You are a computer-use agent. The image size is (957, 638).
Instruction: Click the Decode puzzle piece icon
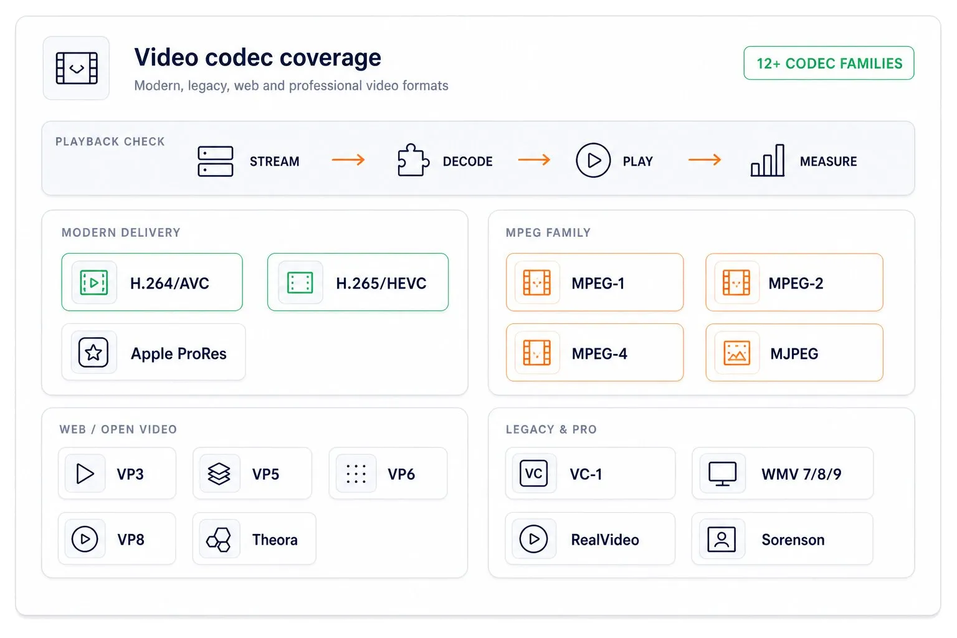(413, 161)
